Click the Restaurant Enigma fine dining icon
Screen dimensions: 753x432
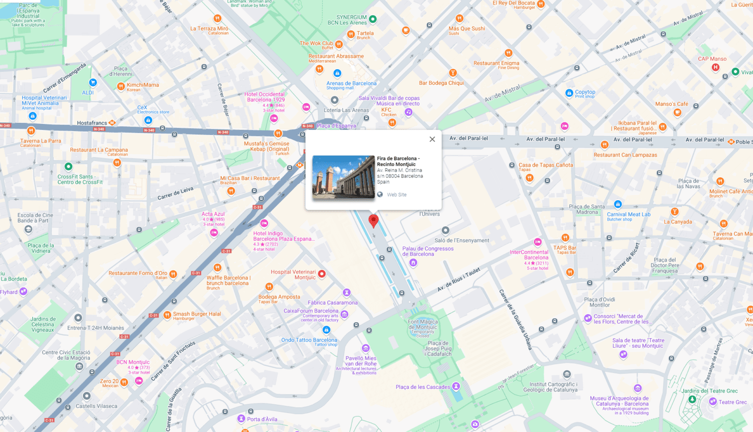point(509,53)
